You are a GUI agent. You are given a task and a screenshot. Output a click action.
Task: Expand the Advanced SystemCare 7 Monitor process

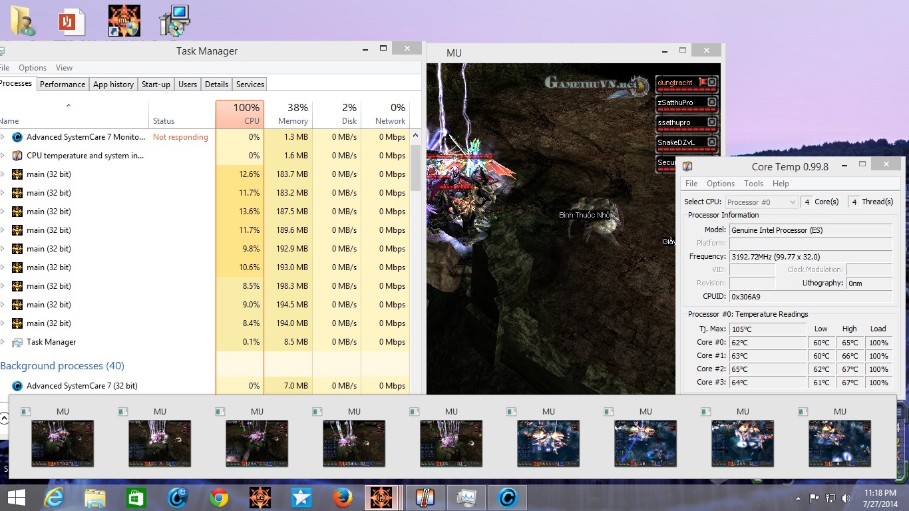3,137
